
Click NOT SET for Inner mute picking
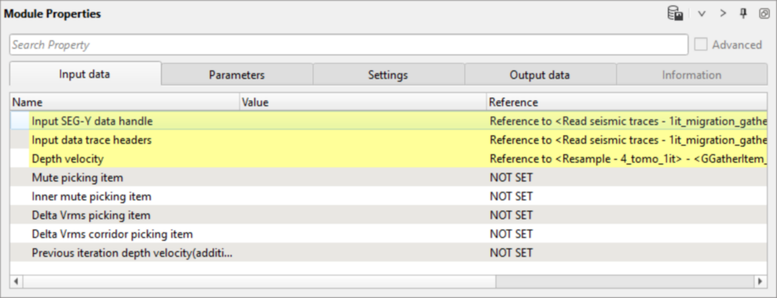[x=511, y=197]
